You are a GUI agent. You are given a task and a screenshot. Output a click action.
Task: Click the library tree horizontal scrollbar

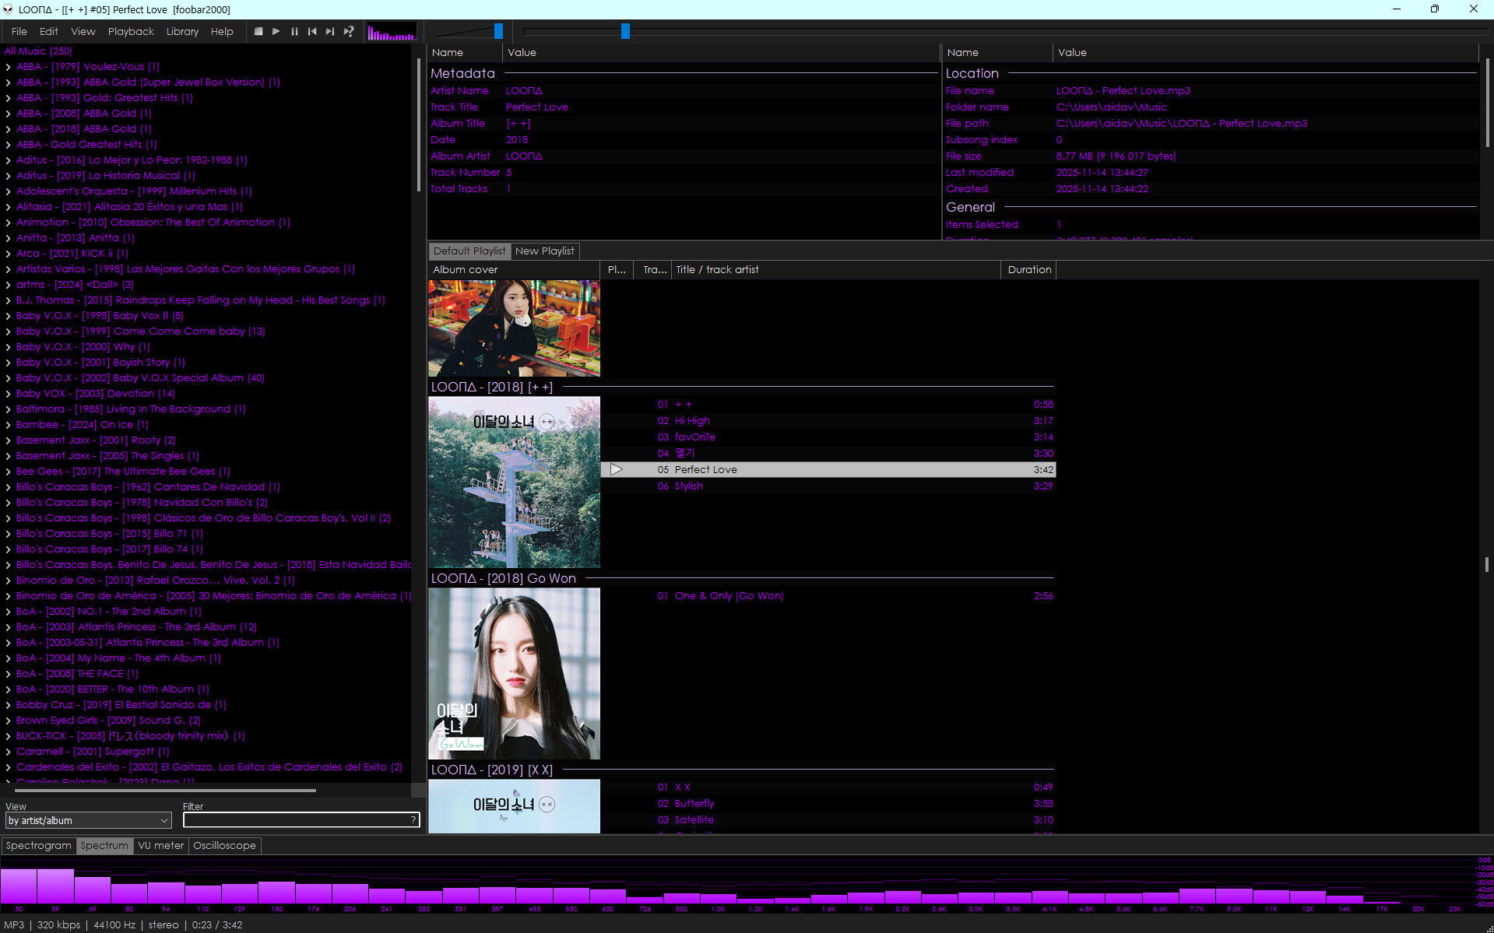click(x=163, y=790)
